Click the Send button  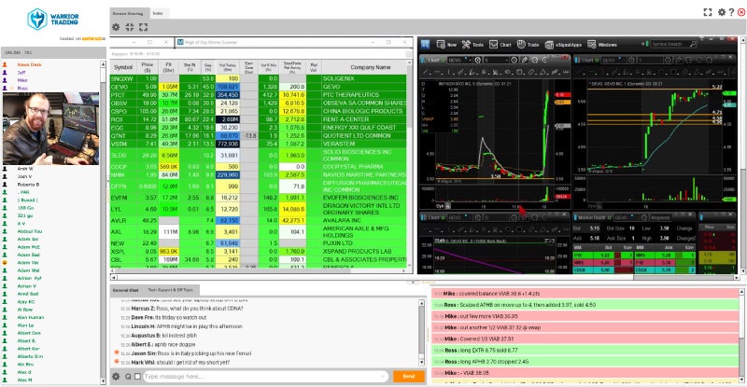point(409,376)
